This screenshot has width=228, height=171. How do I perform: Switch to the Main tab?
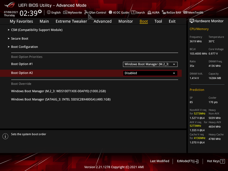click(x=44, y=21)
